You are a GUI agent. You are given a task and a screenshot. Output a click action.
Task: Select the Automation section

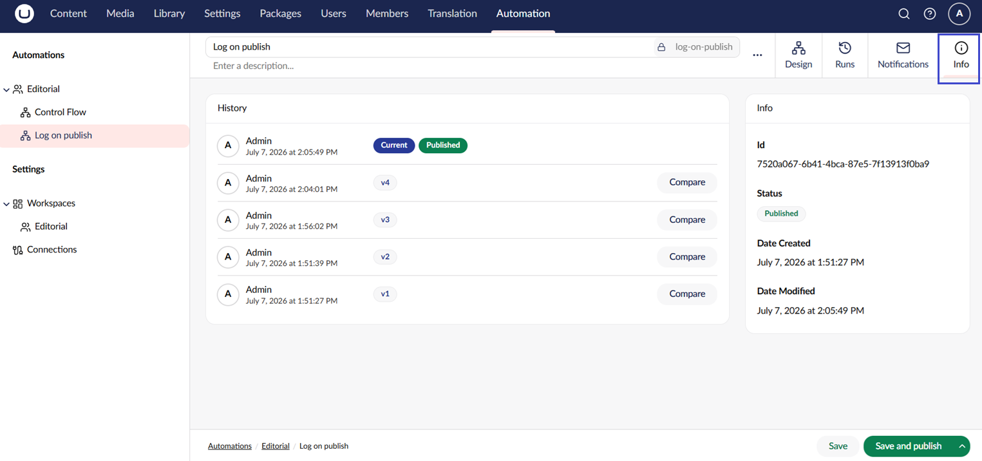[x=523, y=14]
